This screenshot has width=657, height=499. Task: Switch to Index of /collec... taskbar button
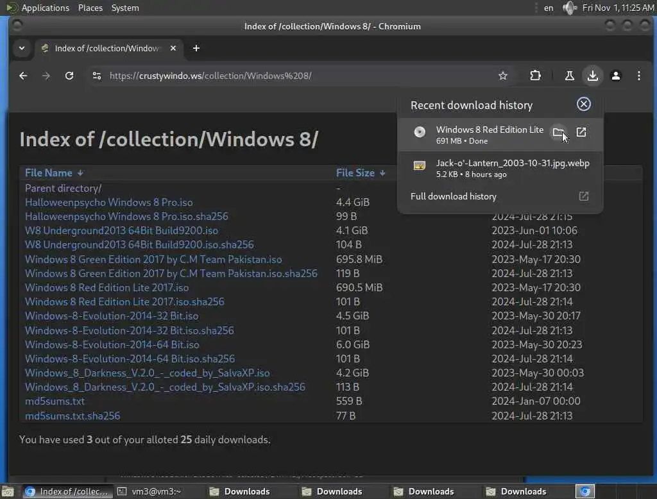(67, 491)
